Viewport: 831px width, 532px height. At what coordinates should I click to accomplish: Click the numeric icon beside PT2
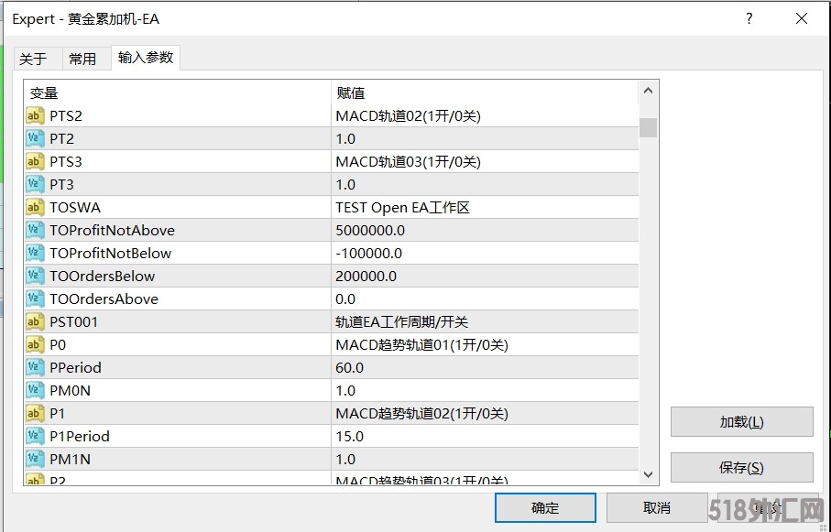tap(35, 139)
